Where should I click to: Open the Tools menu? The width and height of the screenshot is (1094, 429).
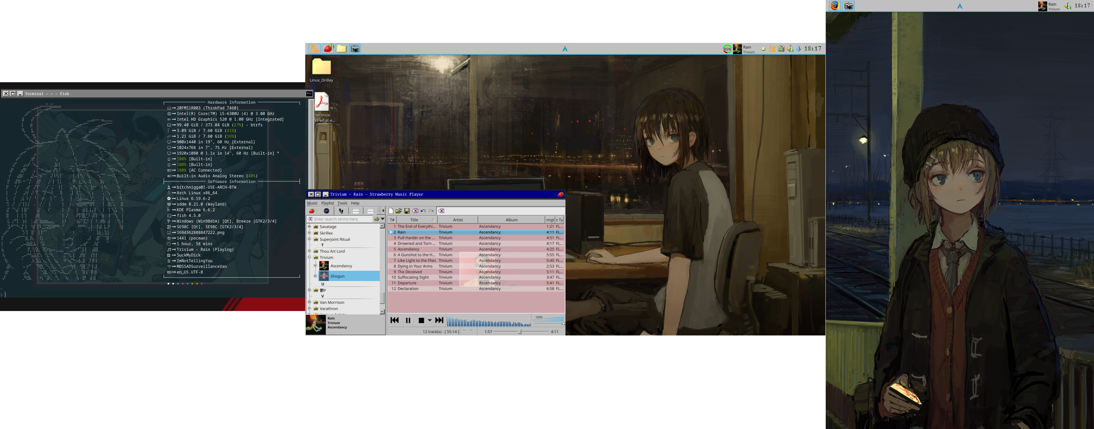pyautogui.click(x=342, y=203)
